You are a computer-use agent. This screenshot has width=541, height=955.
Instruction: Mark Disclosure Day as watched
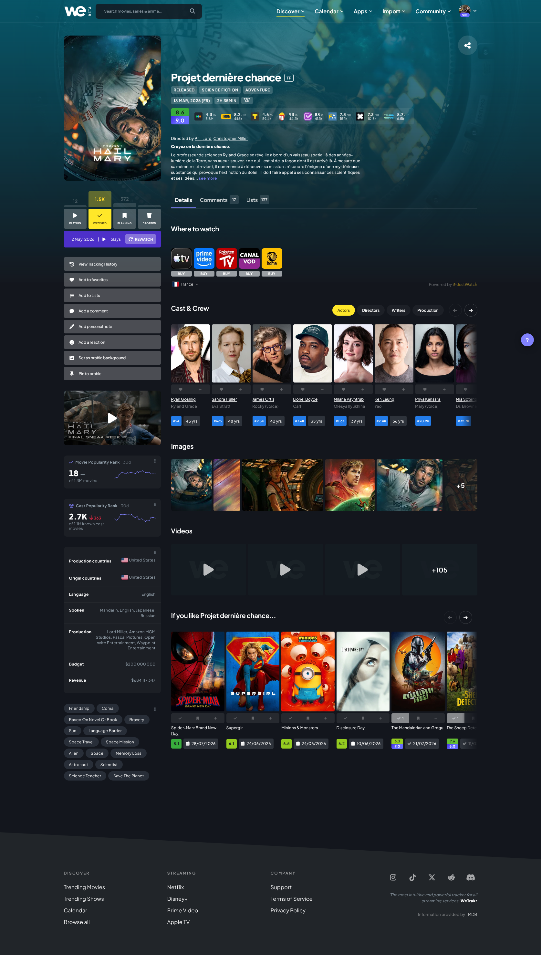(345, 718)
